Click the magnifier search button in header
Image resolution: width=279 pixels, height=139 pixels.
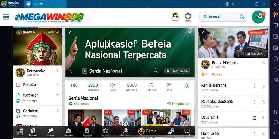tap(242, 17)
